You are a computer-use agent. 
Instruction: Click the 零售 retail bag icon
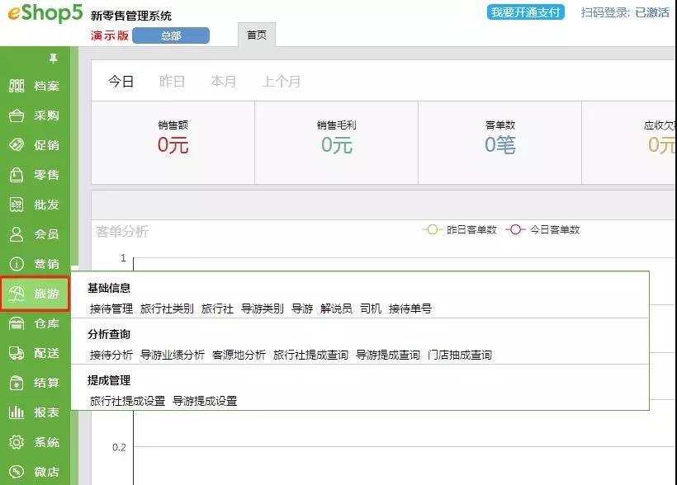17,175
